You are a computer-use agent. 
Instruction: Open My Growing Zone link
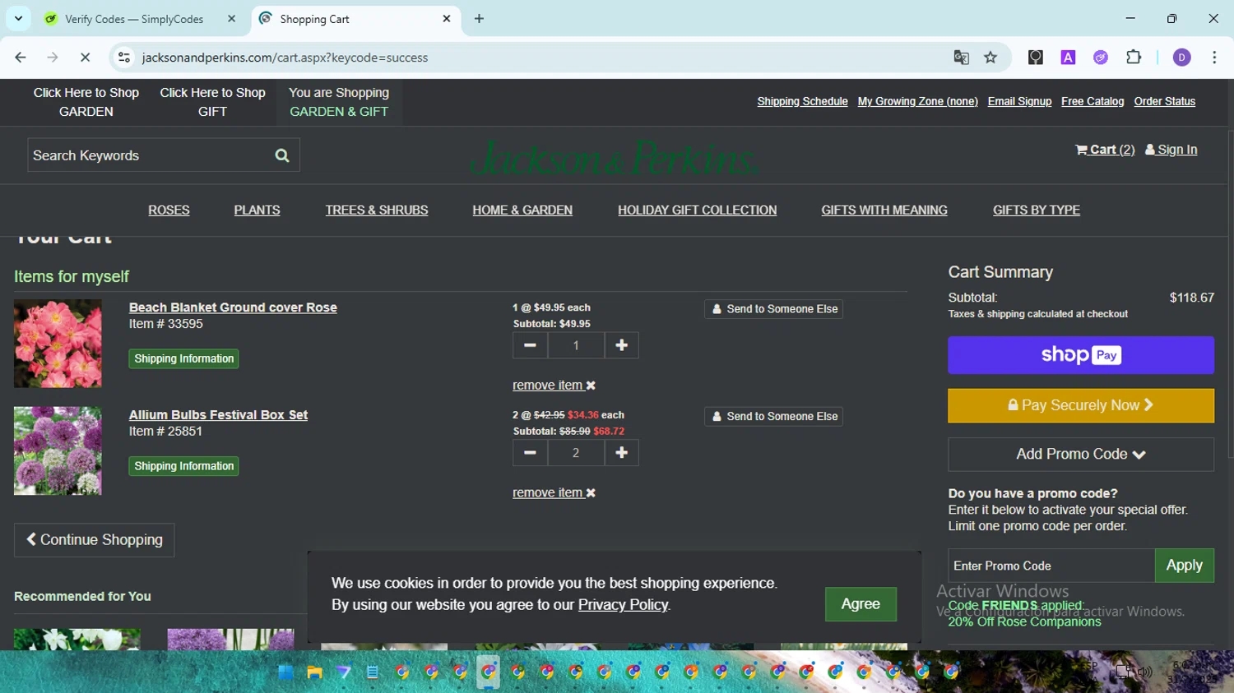pyautogui.click(x=917, y=102)
